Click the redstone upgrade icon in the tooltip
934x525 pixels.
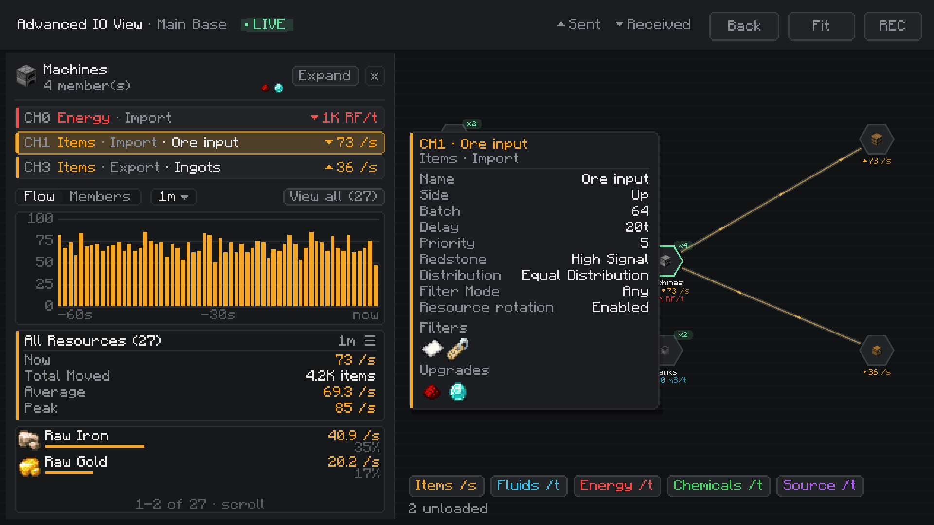[431, 391]
